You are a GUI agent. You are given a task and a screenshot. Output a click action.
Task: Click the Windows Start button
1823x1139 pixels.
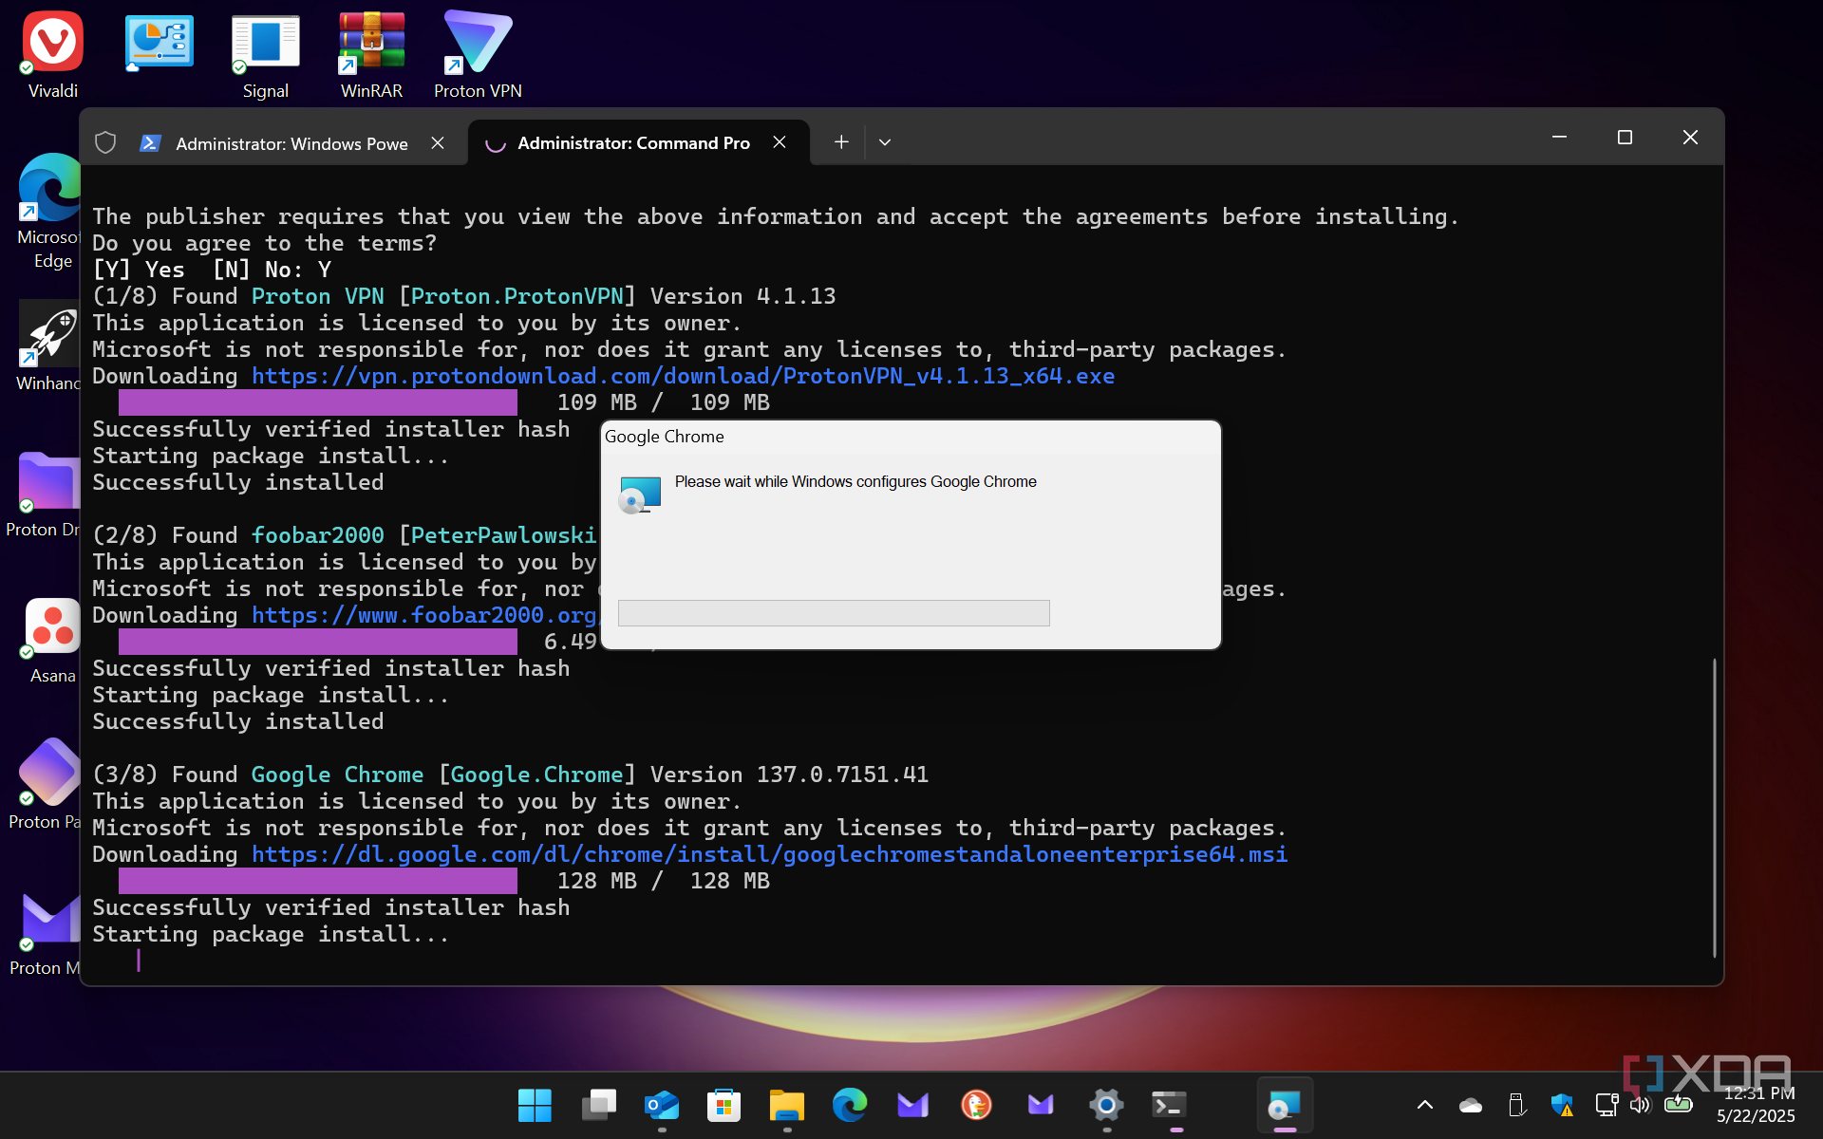click(x=535, y=1105)
